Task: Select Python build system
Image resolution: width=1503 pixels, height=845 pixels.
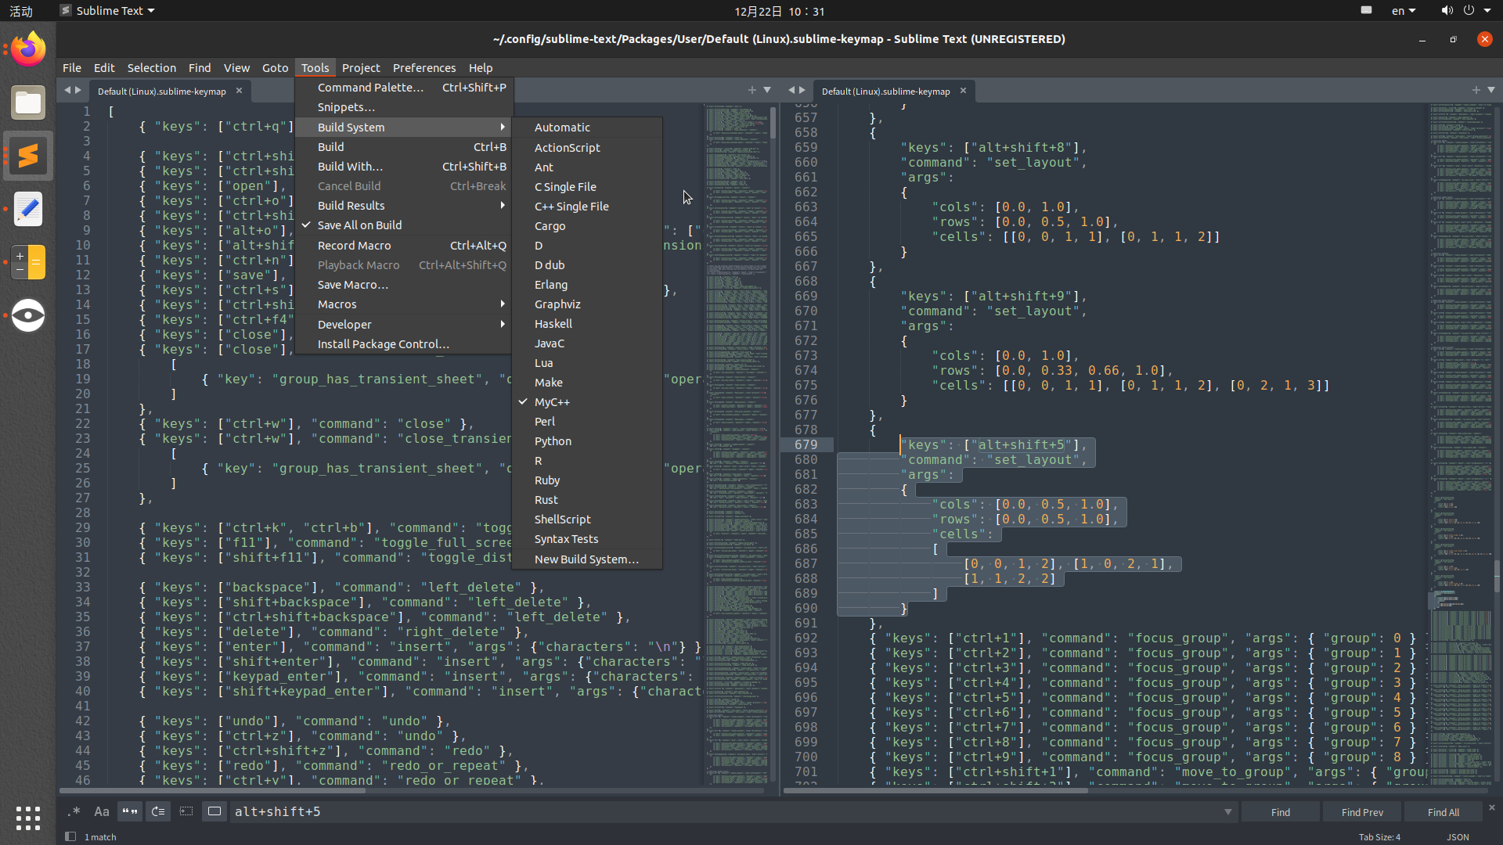Action: (587, 441)
